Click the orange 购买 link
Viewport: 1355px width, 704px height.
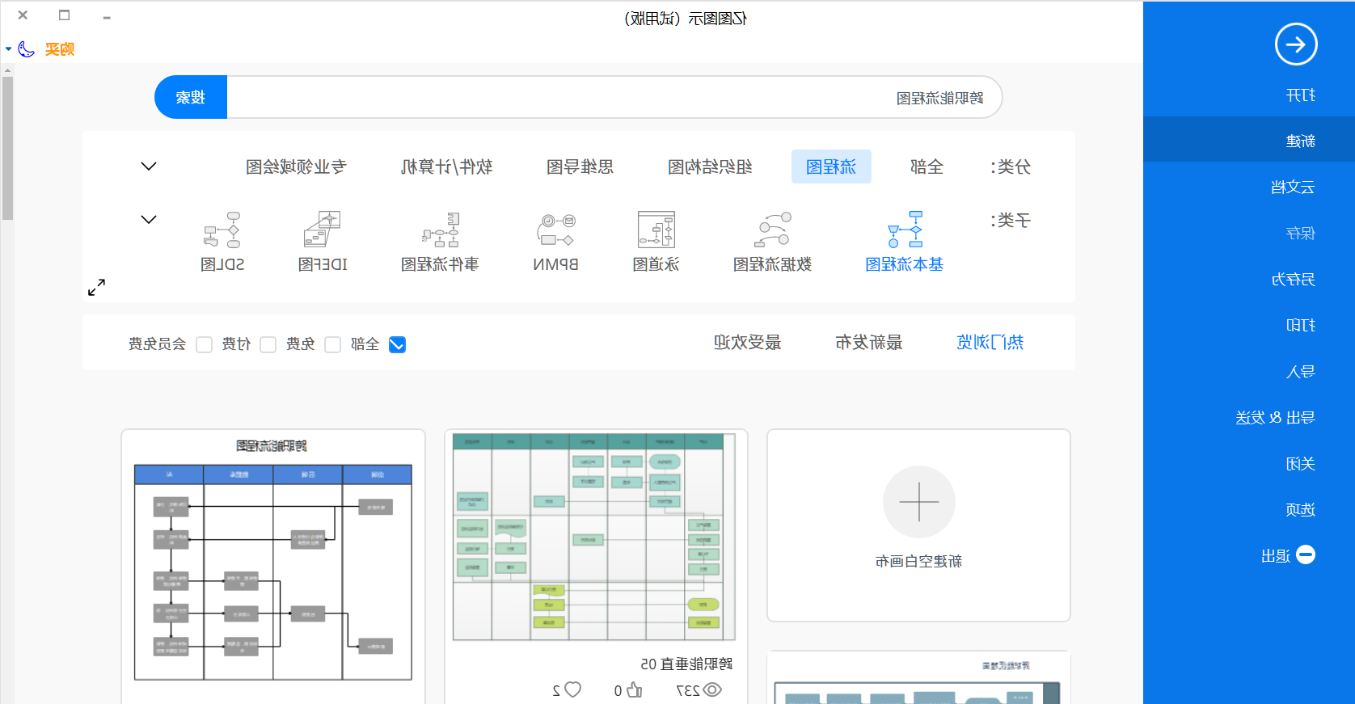[x=60, y=49]
